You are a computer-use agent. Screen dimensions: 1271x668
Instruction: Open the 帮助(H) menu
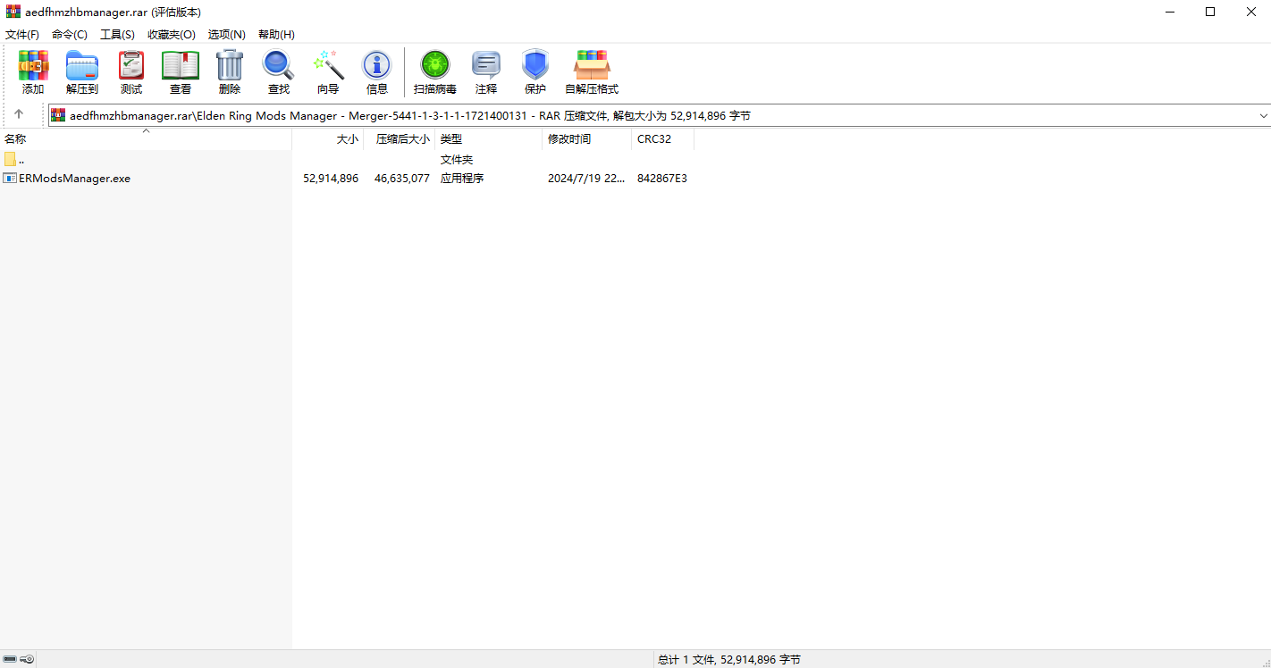(276, 34)
